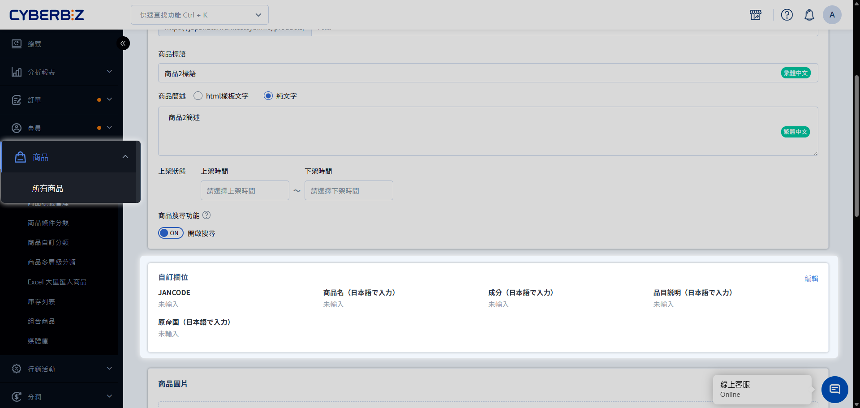Click the product search help tooltip icon
This screenshot has height=408, width=860.
click(x=206, y=215)
